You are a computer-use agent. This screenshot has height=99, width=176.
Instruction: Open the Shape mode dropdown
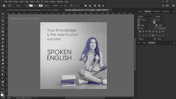point(20,5)
